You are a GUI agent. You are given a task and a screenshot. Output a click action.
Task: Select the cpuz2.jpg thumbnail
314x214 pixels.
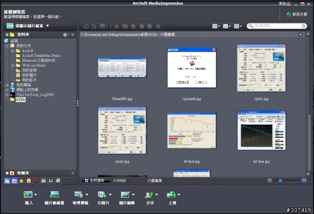[x=122, y=131]
